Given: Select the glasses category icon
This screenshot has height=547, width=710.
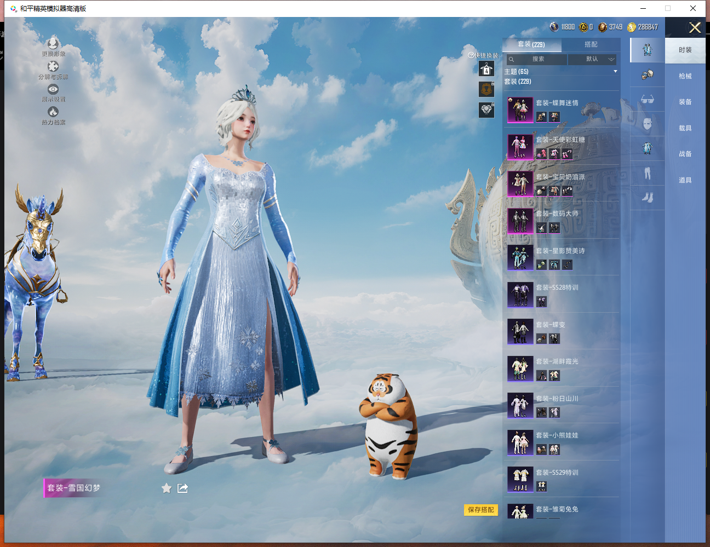Looking at the screenshot, I should (x=648, y=99).
